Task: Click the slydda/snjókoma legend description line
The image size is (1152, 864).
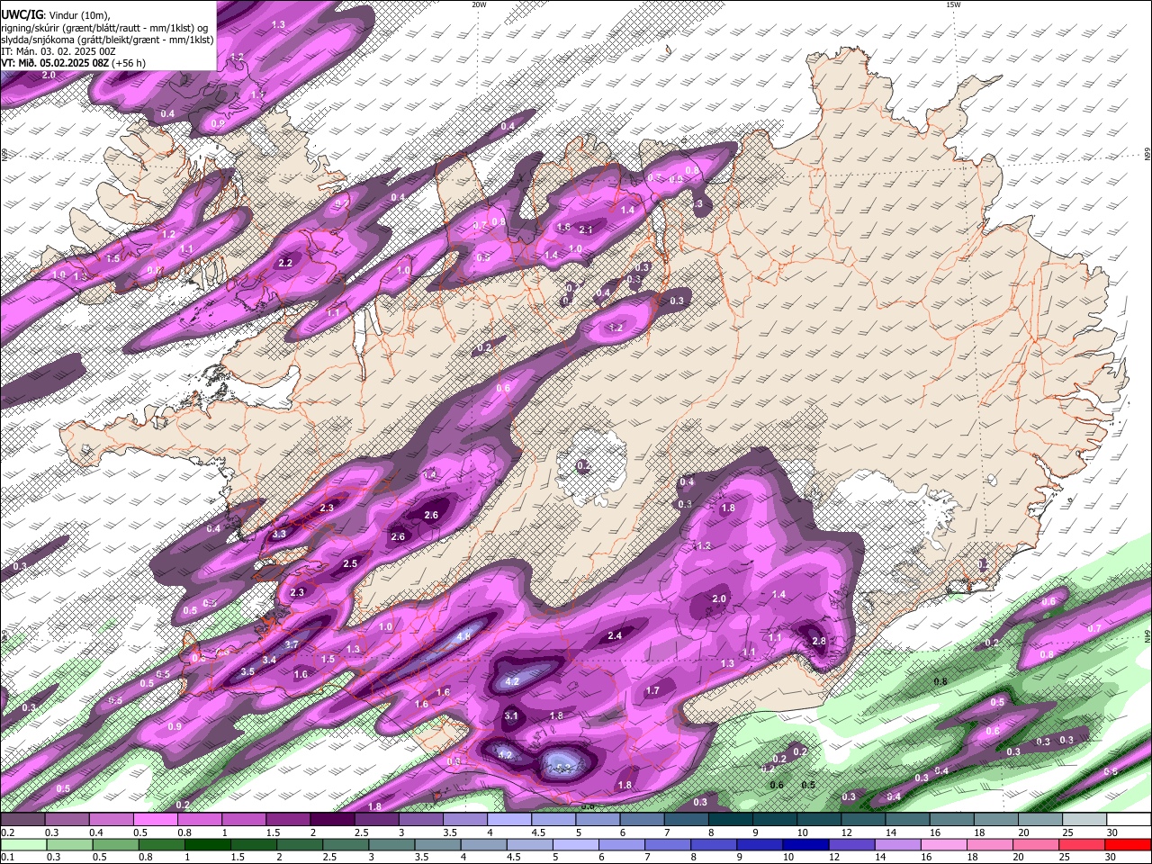Action: (107, 40)
